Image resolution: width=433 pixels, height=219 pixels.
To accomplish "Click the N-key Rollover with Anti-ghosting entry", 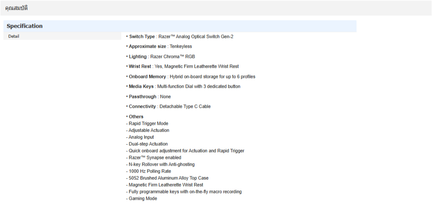I will pos(161,164).
